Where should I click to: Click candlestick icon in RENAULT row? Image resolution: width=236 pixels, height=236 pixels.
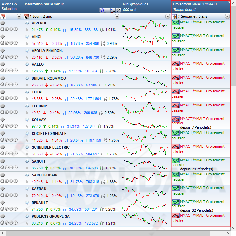pos(27,209)
